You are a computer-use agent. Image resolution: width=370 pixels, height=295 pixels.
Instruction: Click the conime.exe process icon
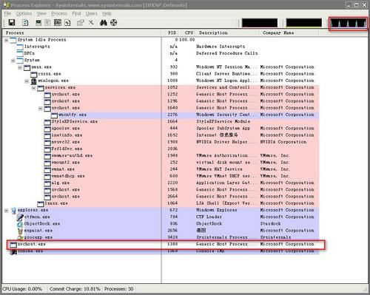point(13,251)
